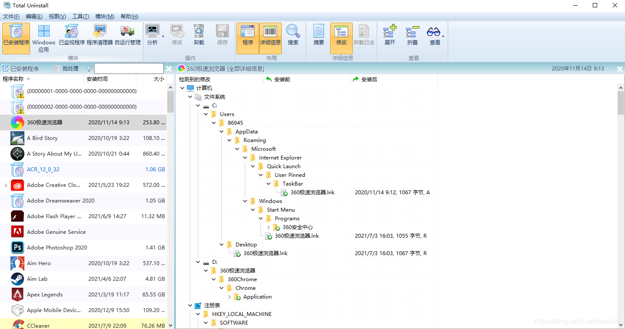
Task: Expand the Application folder node
Action: 229,297
